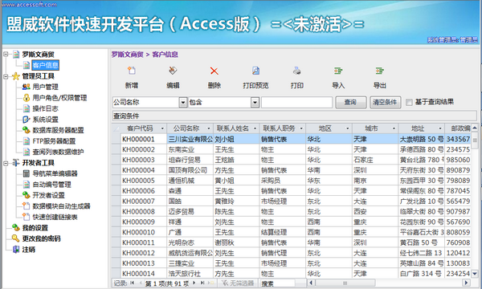Select 客户信息 tree node
Image resolution: width=482 pixels, height=289 pixels.
(45, 65)
